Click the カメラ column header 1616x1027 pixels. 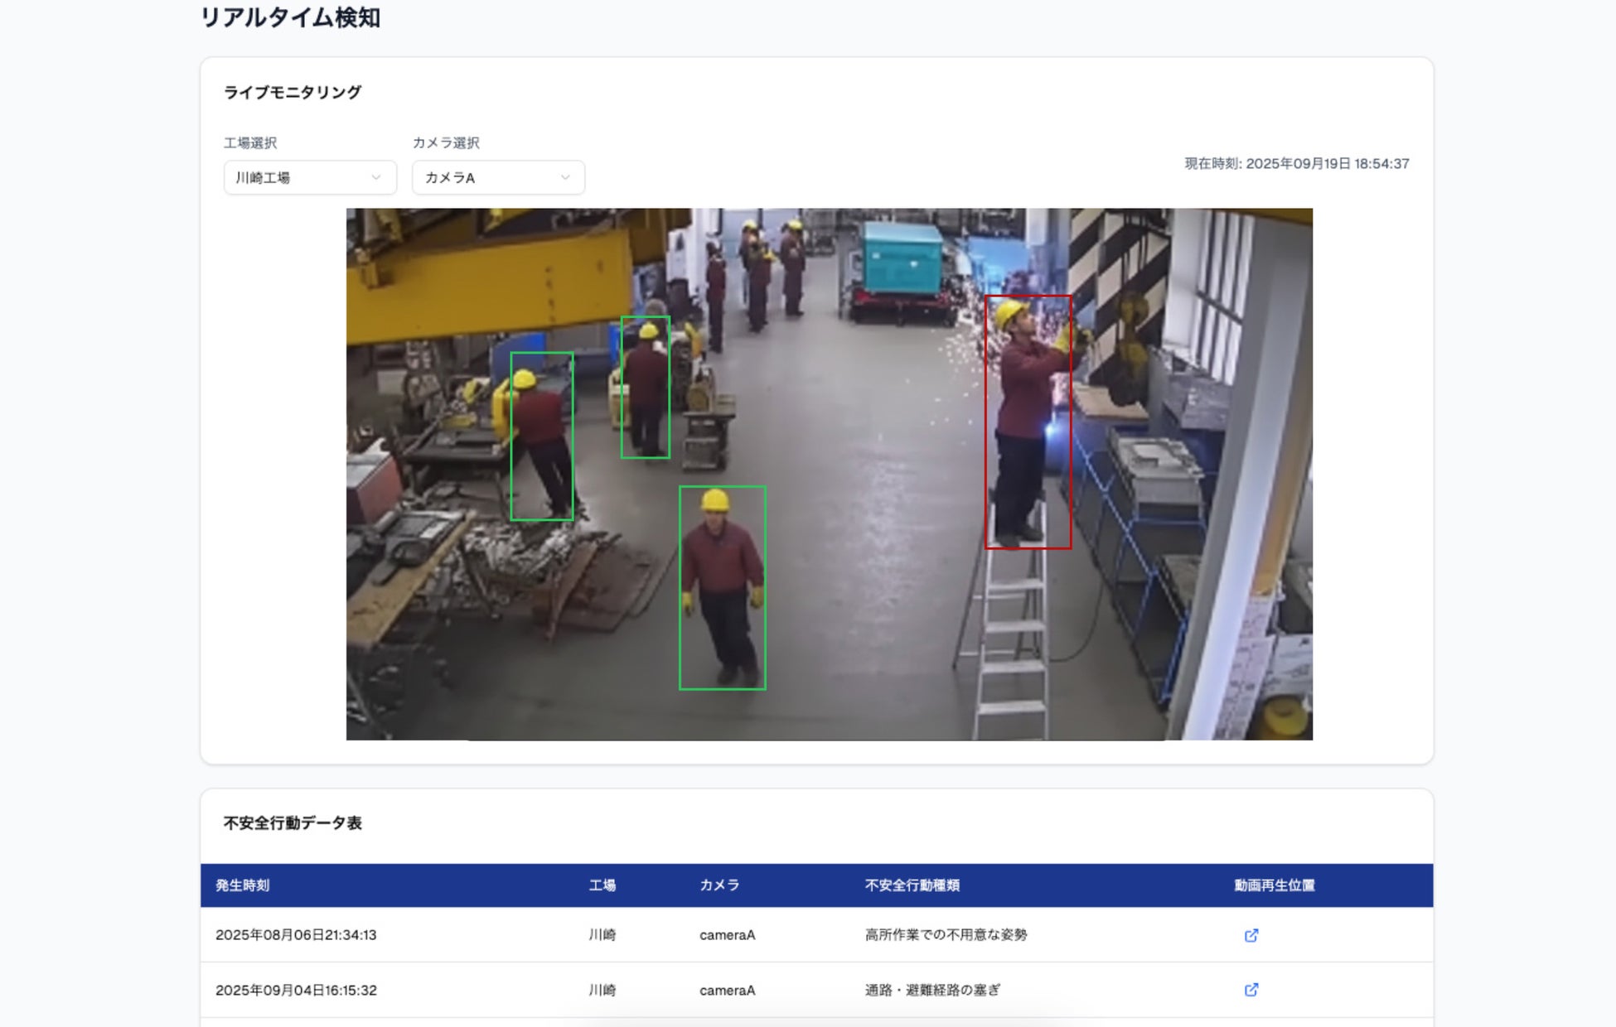coord(718,885)
